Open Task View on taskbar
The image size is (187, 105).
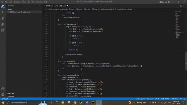(x=51, y=102)
